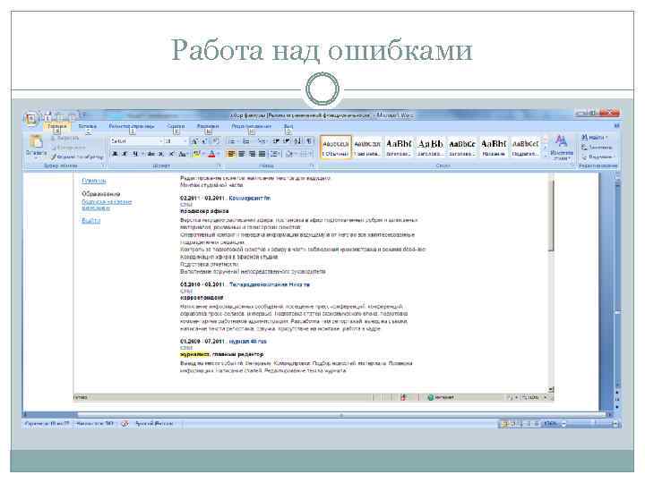The height and width of the screenshot is (483, 645).
Task: Apply the Название (Title) style thumbnail
Action: [x=494, y=147]
